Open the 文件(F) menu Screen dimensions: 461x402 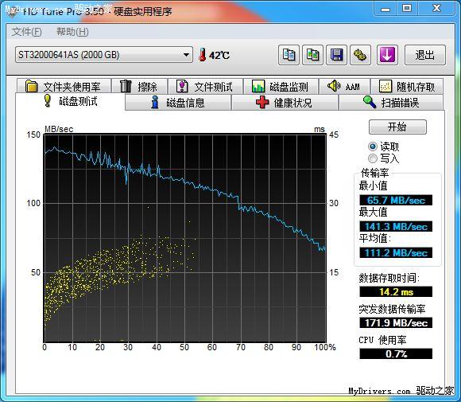tap(26, 32)
